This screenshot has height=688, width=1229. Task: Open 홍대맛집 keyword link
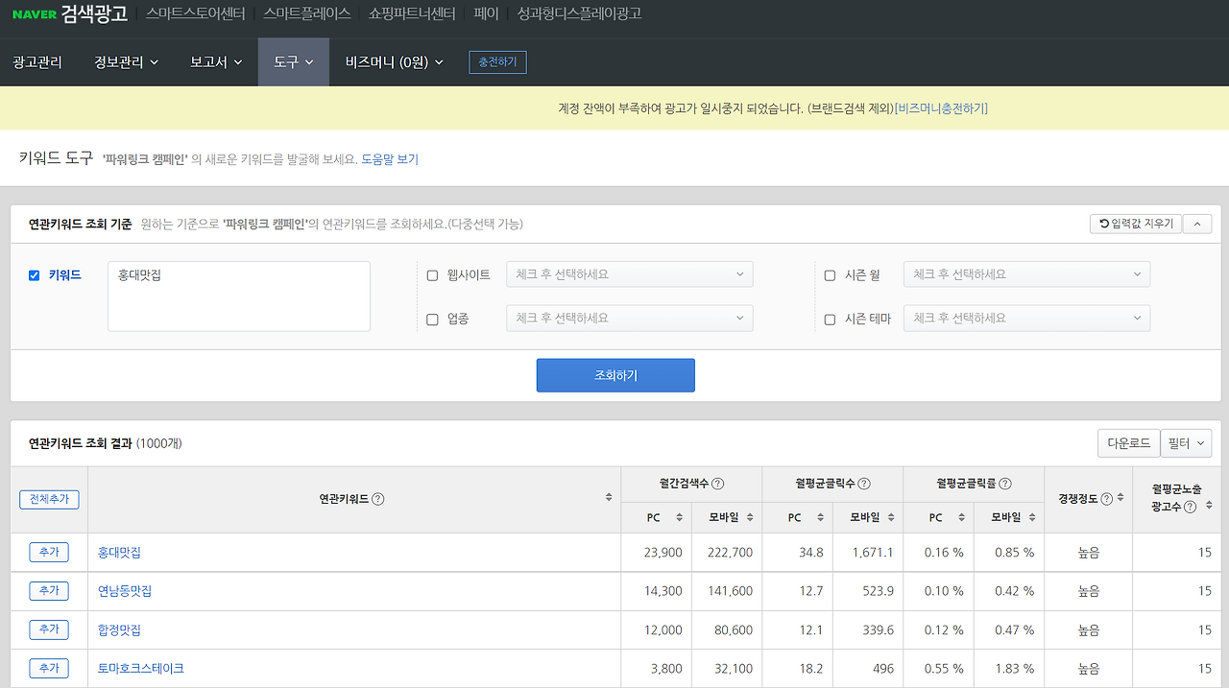(120, 553)
